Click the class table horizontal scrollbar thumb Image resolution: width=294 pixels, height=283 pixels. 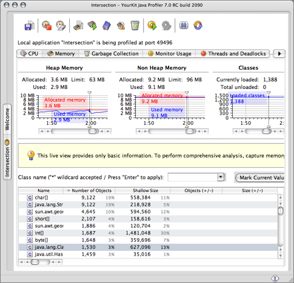point(35,262)
